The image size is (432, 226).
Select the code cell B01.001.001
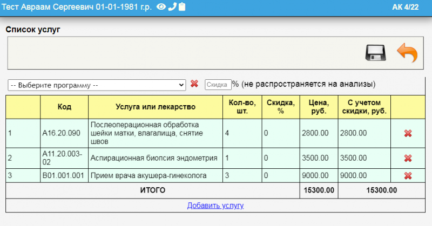coord(63,175)
